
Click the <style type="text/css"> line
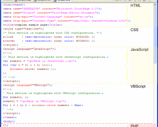(23, 29)
